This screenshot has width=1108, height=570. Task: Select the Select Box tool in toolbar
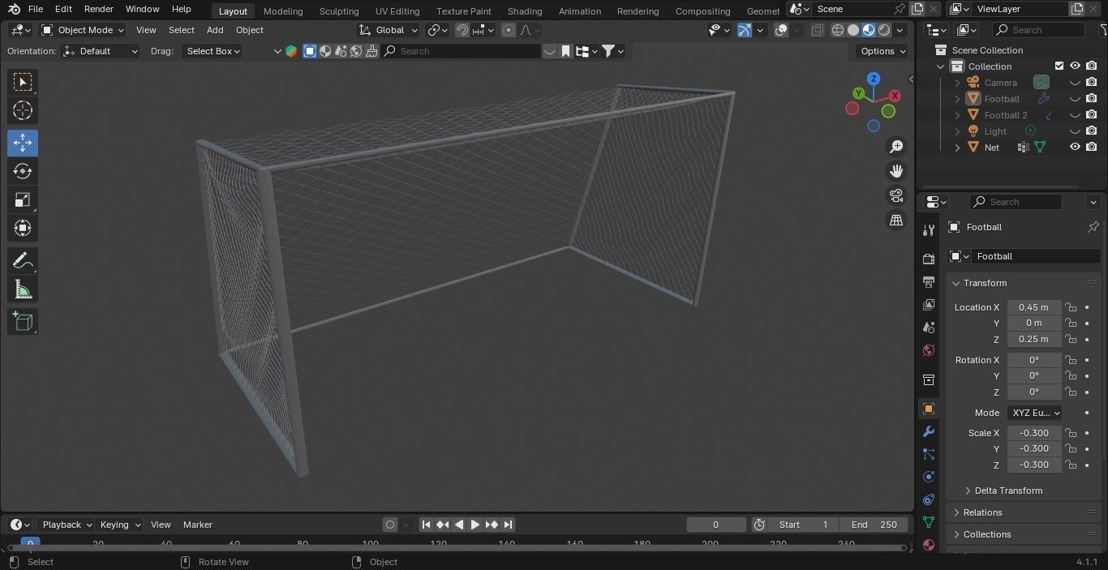(x=23, y=82)
